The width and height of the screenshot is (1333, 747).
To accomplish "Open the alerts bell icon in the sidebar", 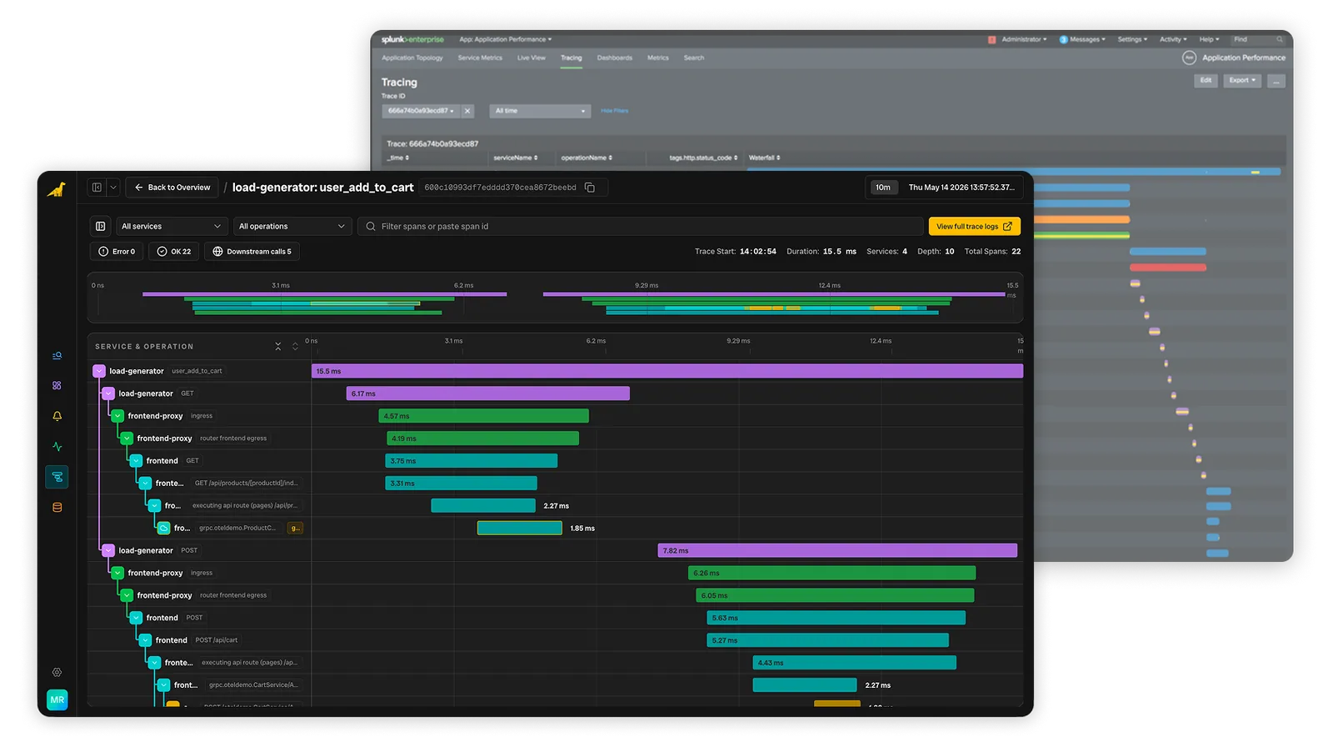I will click(x=57, y=416).
